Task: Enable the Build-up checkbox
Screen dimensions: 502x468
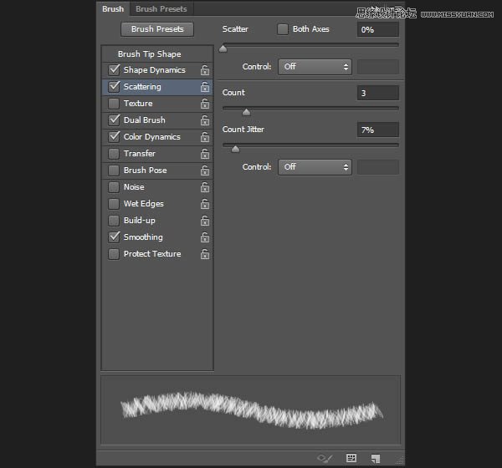Action: [114, 221]
